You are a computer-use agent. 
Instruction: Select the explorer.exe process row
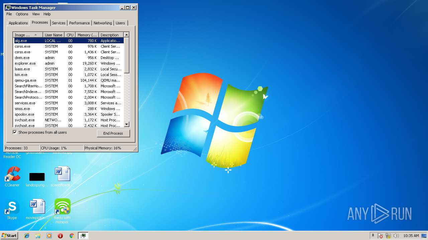point(69,63)
